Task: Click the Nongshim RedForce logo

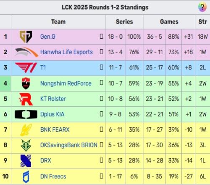Action: (26, 83)
